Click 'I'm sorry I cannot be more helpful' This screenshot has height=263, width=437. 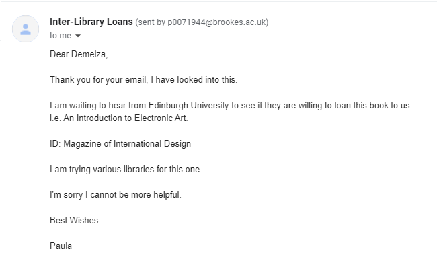[x=116, y=194]
